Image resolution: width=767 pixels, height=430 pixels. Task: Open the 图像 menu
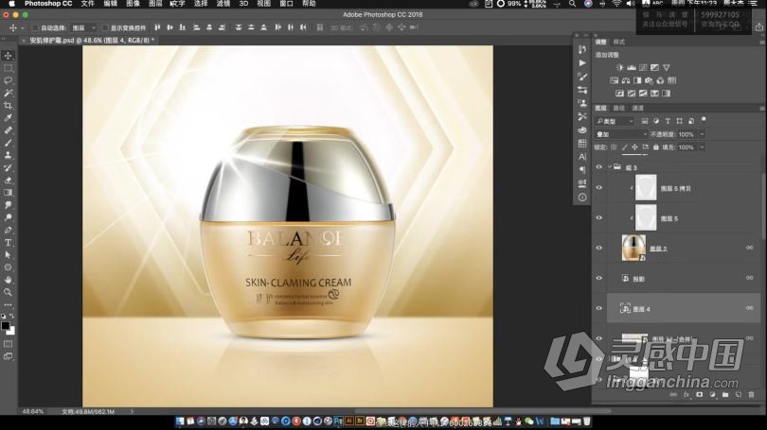pos(134,4)
